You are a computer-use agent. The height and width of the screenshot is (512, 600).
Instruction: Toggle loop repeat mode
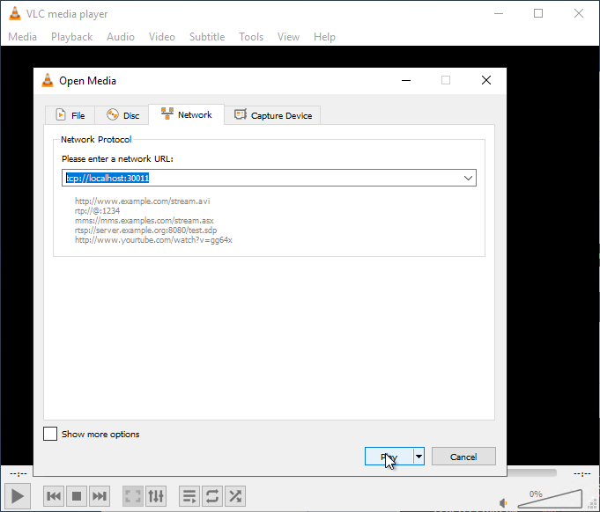click(x=212, y=496)
